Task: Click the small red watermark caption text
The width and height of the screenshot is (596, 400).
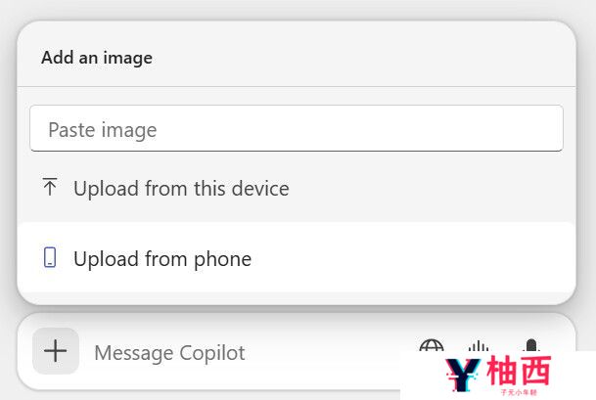Action: click(519, 392)
